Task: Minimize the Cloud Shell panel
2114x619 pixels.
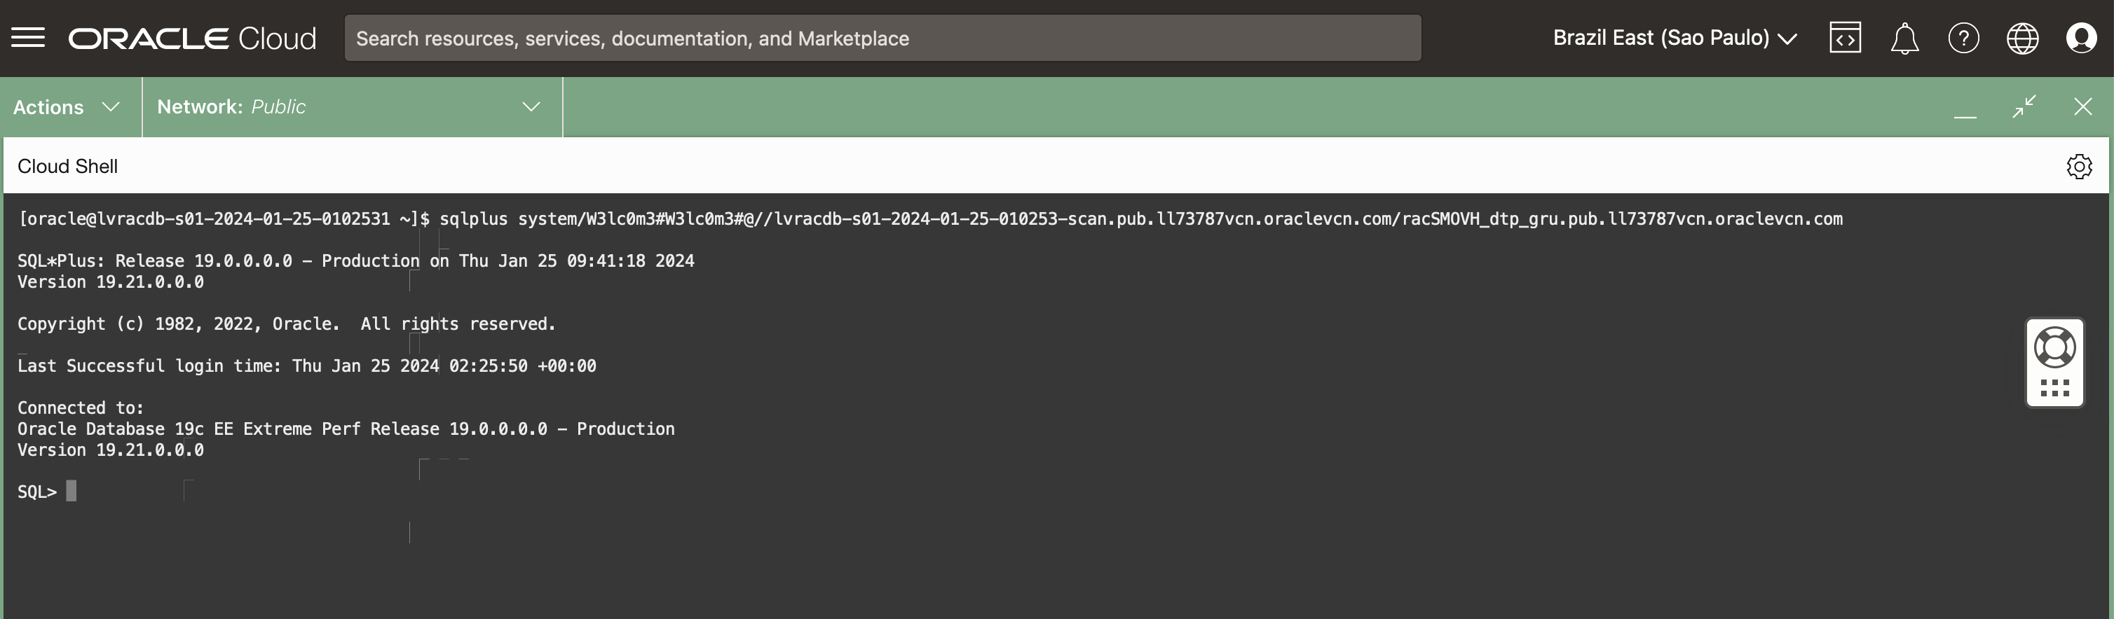Action: [x=1965, y=107]
